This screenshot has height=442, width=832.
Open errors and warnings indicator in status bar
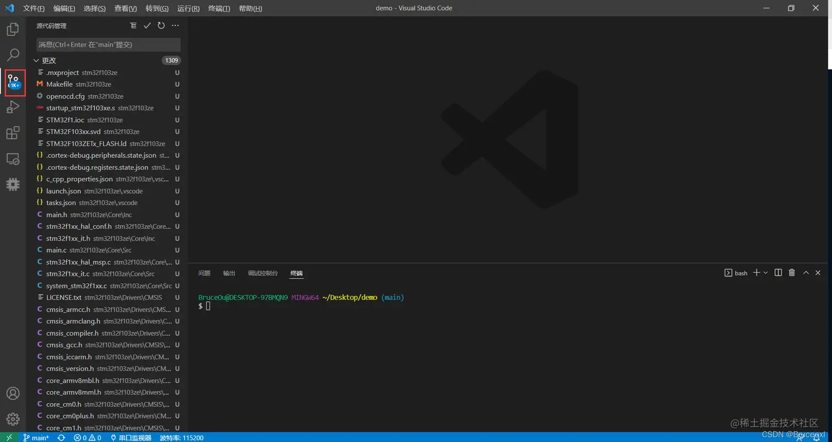coord(88,438)
